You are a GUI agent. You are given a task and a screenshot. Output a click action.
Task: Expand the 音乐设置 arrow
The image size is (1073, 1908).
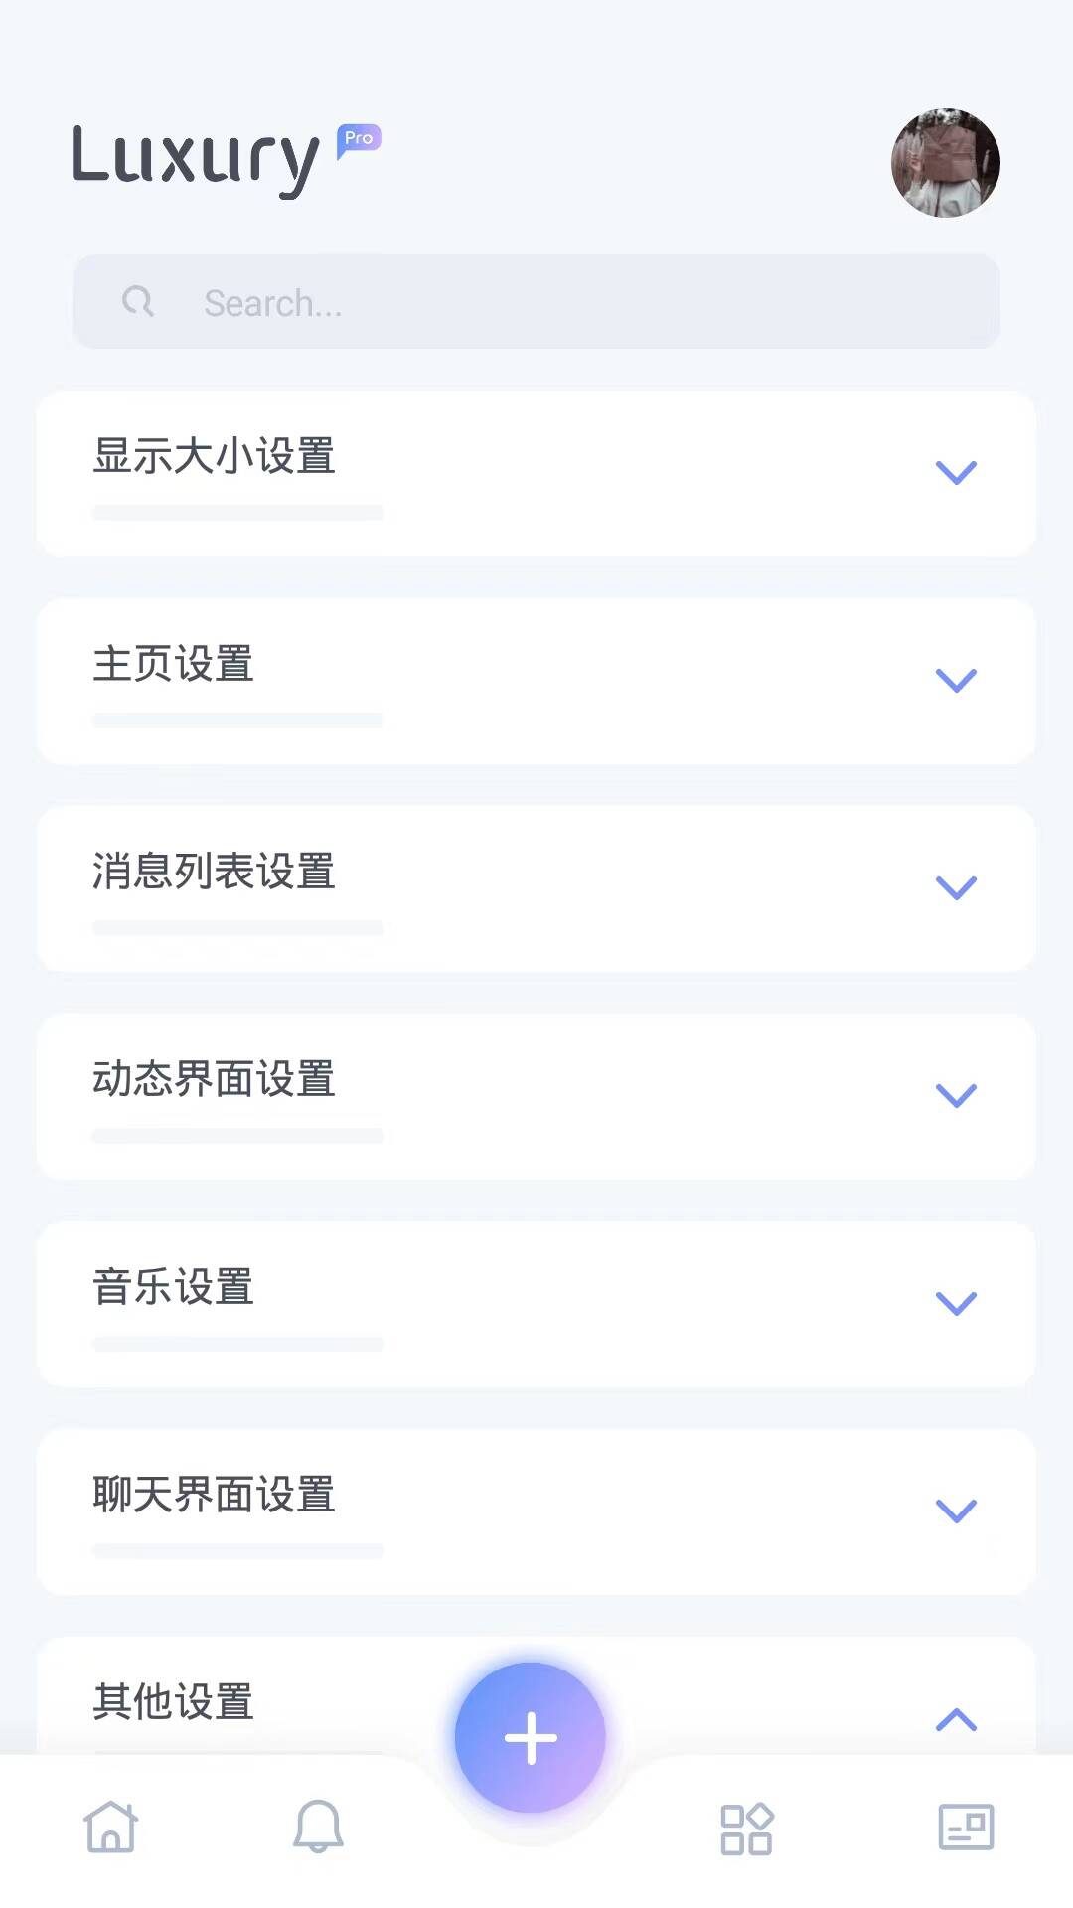tap(956, 1303)
